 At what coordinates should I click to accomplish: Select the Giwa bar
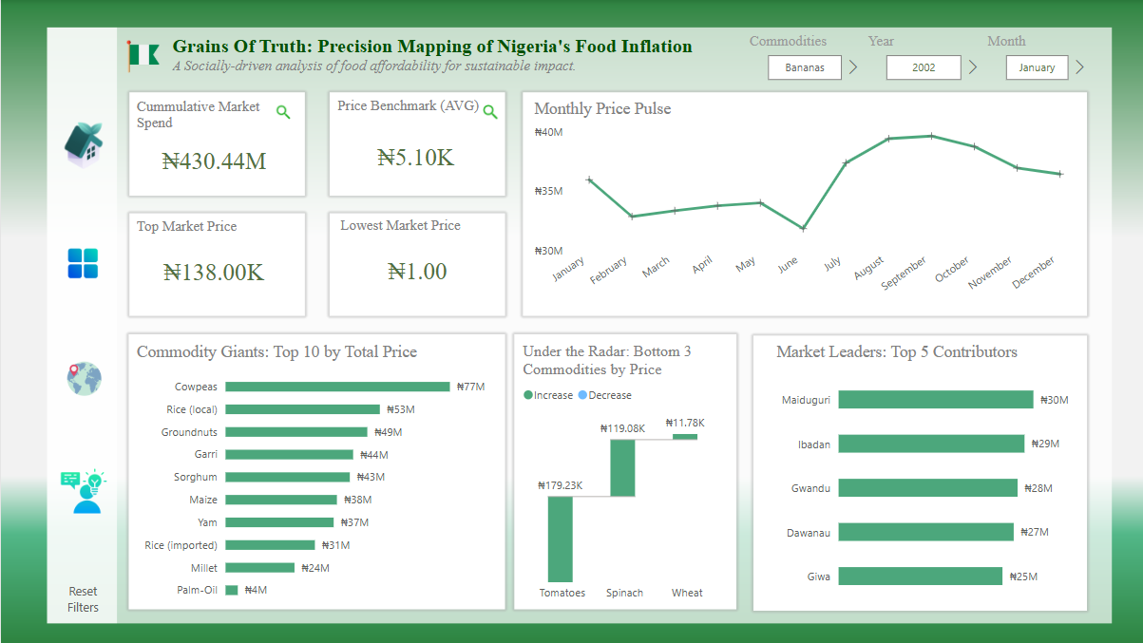(x=921, y=577)
